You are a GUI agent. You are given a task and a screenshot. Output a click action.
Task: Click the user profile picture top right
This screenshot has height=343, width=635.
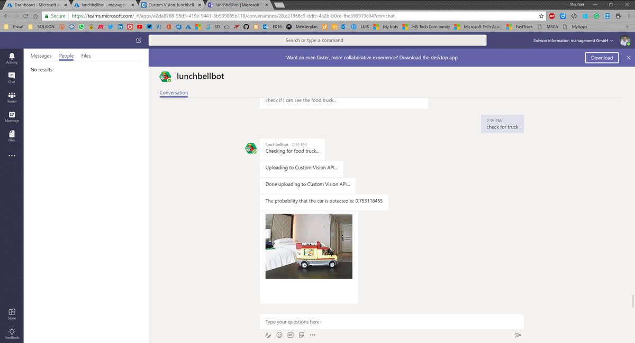coord(625,41)
